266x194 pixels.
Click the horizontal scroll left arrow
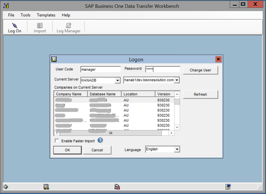click(x=57, y=133)
